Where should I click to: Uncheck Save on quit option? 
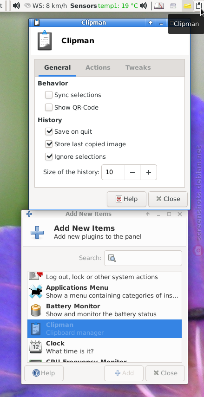[x=49, y=131]
